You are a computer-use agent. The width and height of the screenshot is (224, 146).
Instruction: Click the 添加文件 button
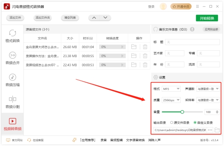point(15,18)
